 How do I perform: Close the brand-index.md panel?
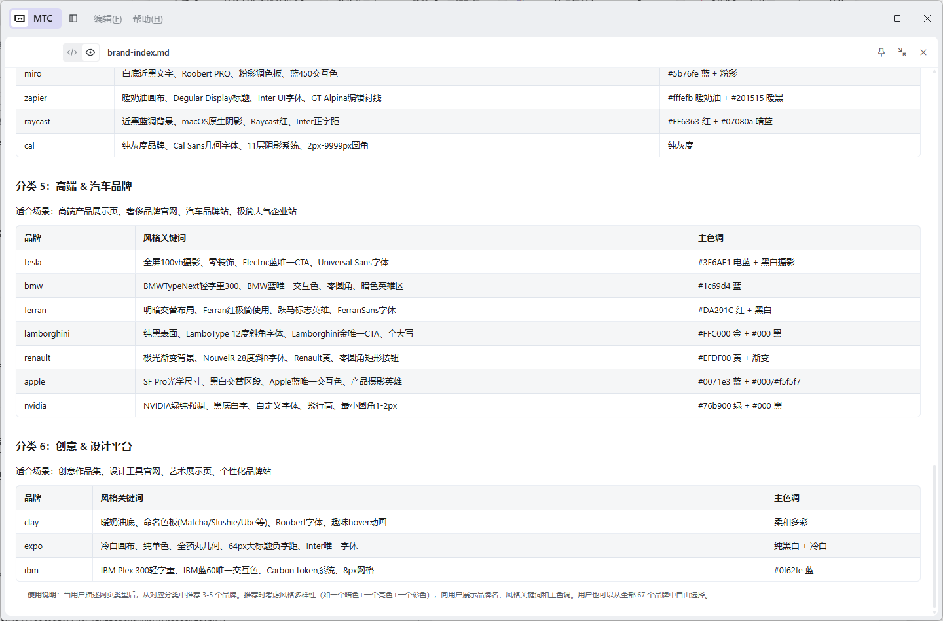tap(923, 52)
